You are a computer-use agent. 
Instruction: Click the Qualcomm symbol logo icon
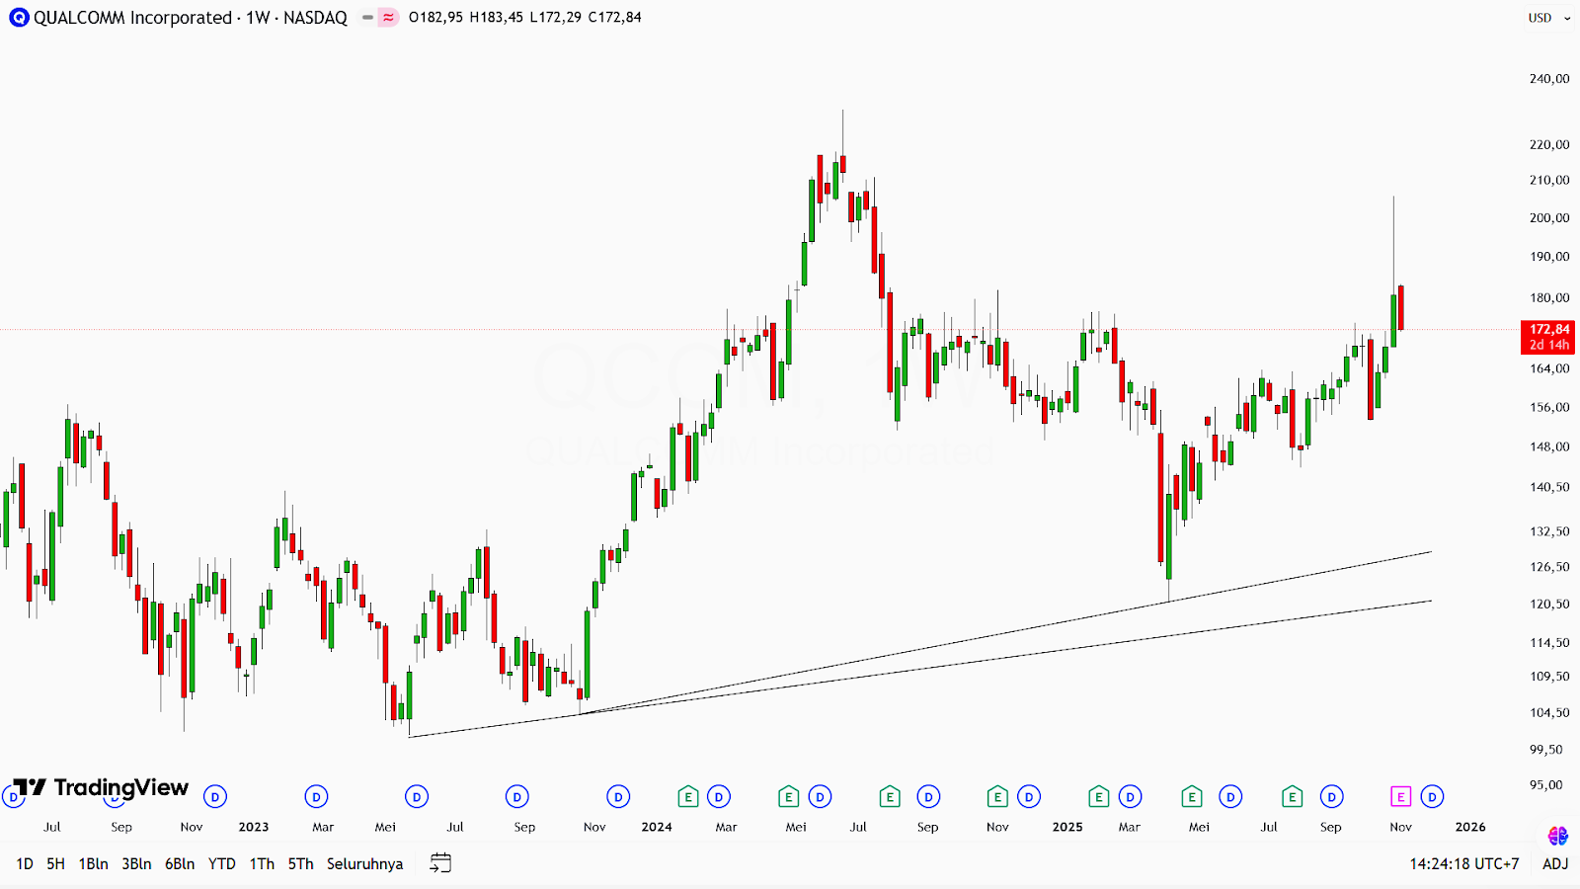tap(19, 18)
